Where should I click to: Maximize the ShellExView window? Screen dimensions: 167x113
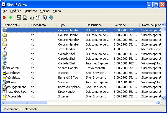click(x=156, y=5)
